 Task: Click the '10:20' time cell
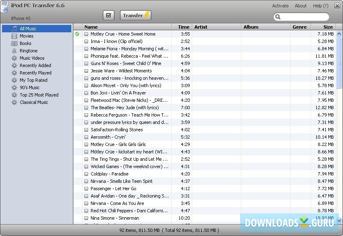[x=184, y=218]
